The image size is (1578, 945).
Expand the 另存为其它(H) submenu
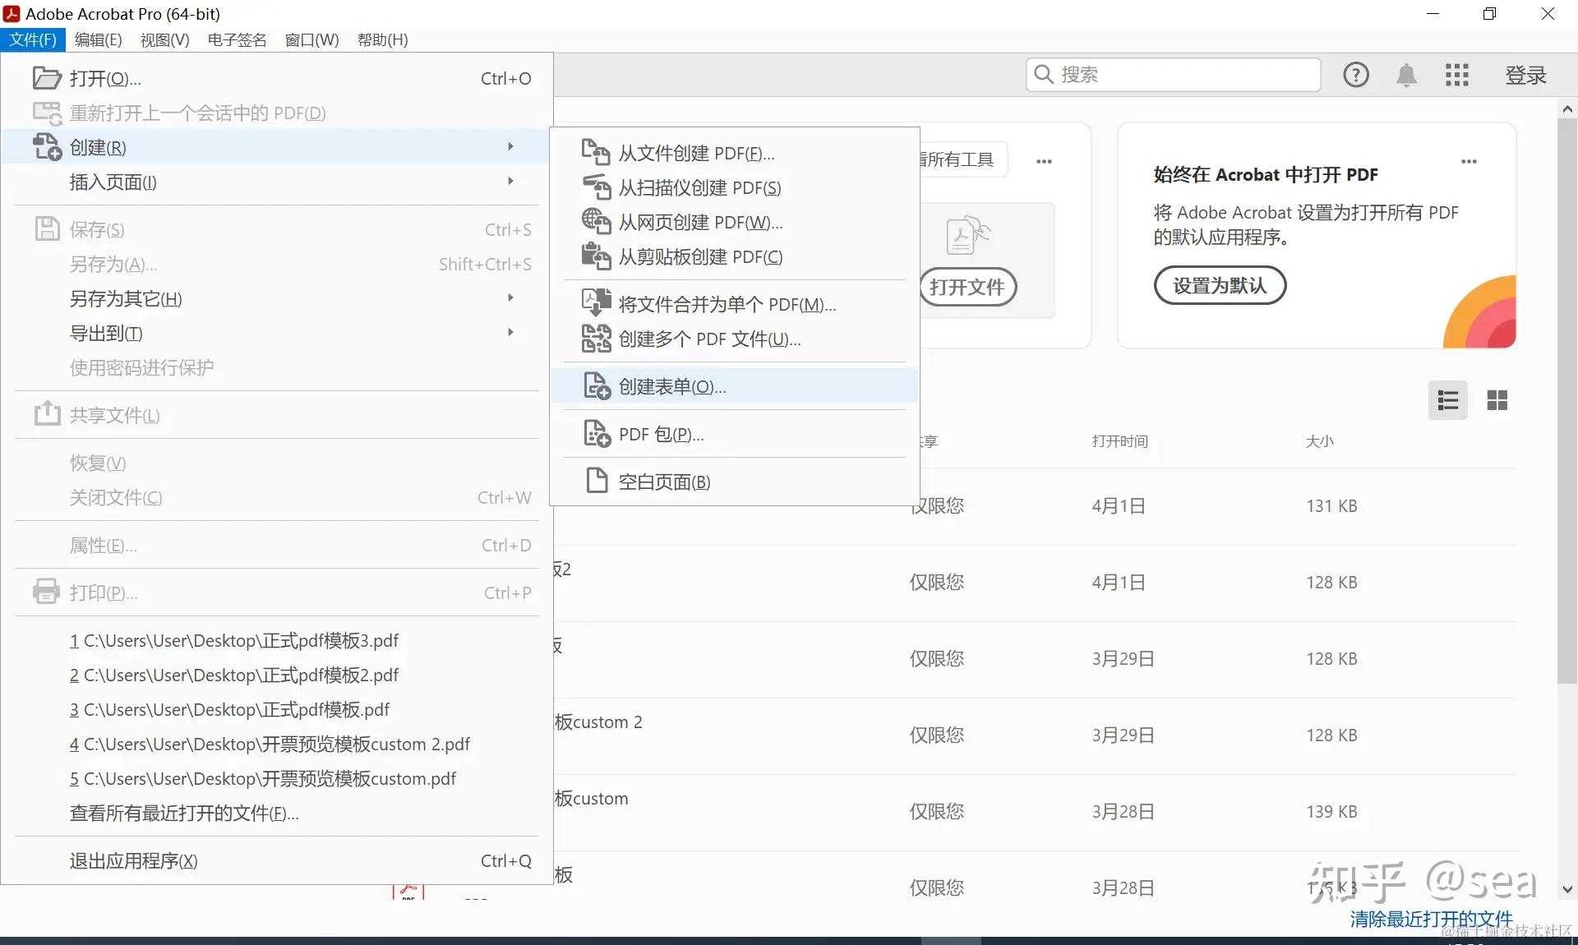[x=510, y=298]
